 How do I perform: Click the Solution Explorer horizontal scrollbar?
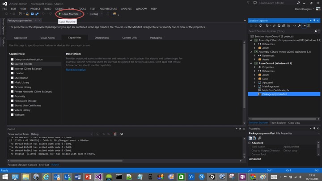click(x=284, y=119)
